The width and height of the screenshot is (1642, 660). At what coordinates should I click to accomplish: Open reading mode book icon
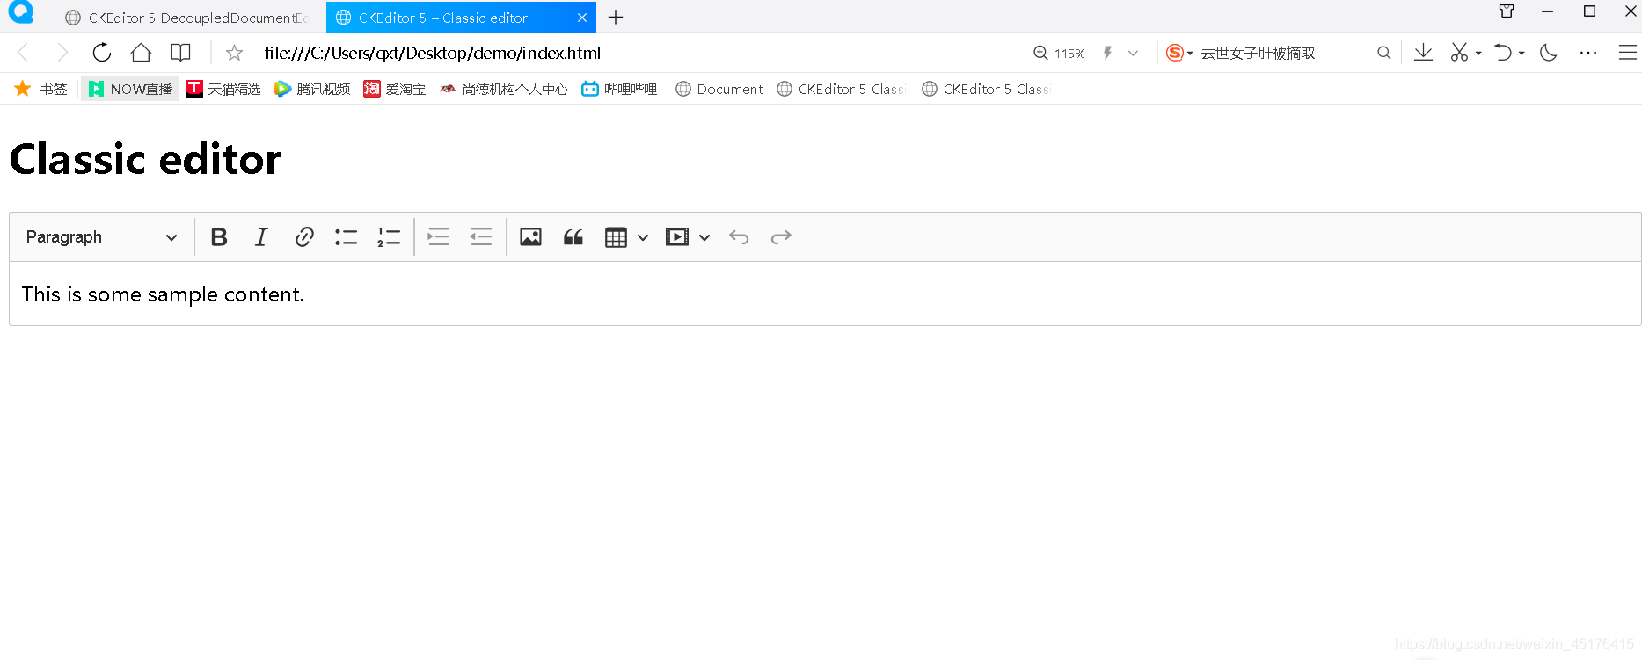pos(180,53)
